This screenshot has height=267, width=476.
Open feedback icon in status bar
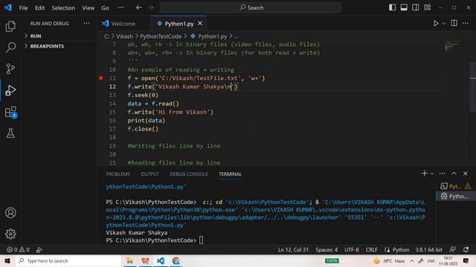pos(452,250)
